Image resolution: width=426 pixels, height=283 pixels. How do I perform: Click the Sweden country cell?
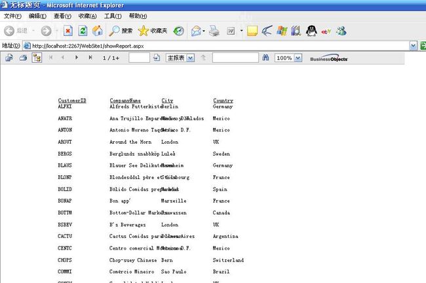click(x=222, y=154)
